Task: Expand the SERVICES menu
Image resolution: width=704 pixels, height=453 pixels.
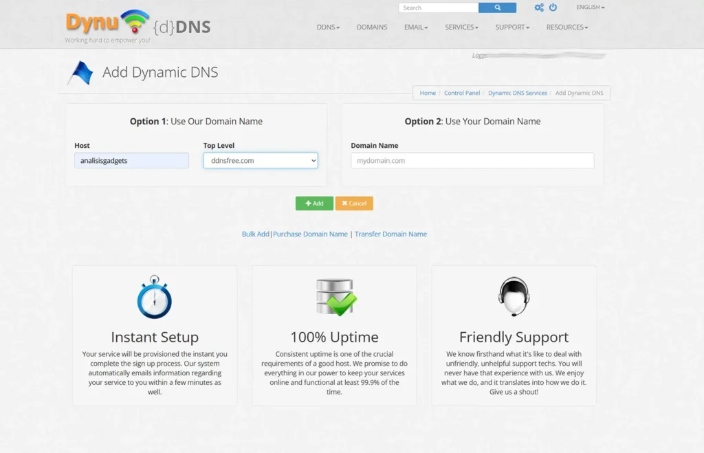Action: point(461,27)
